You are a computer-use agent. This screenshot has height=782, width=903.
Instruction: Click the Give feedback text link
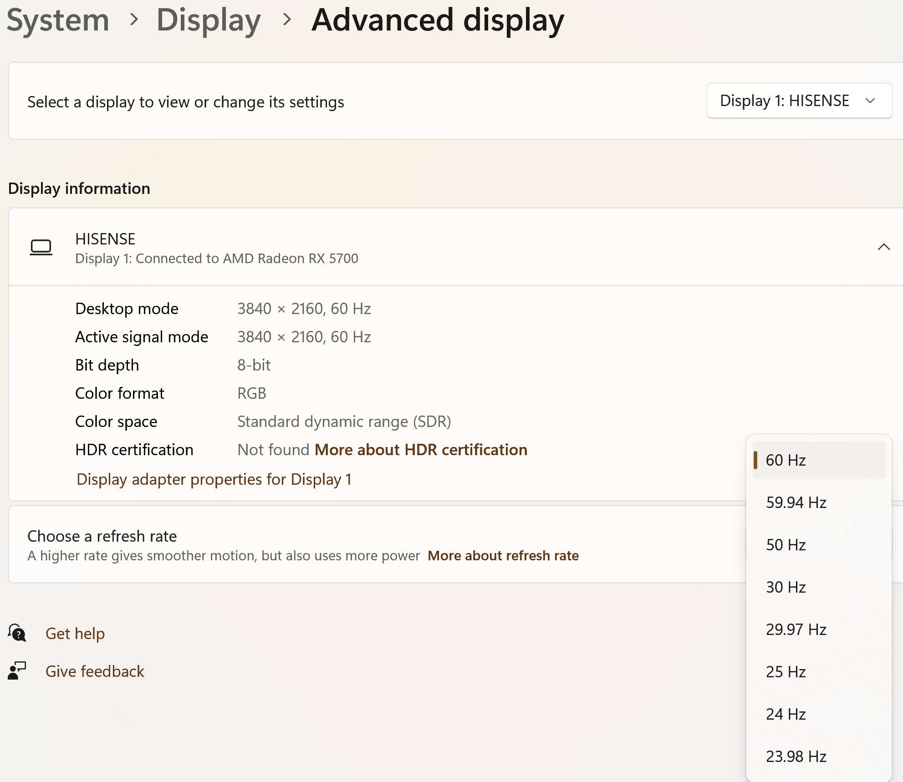pyautogui.click(x=95, y=671)
